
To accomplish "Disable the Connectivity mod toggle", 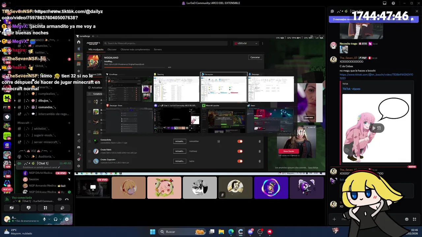I will (x=240, y=141).
